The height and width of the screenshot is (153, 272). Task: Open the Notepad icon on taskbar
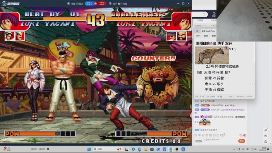171,149
